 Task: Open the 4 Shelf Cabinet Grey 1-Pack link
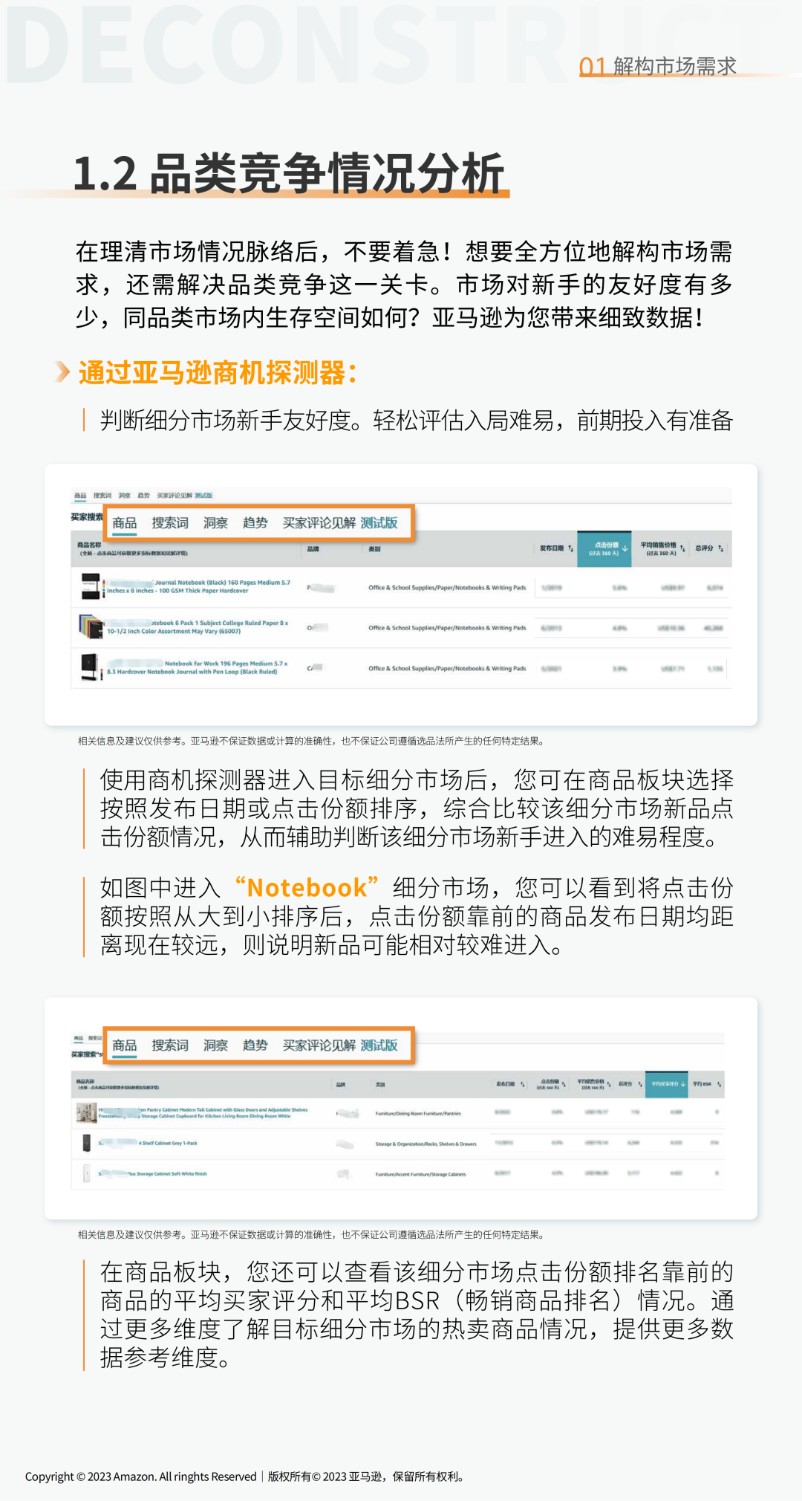168,1143
